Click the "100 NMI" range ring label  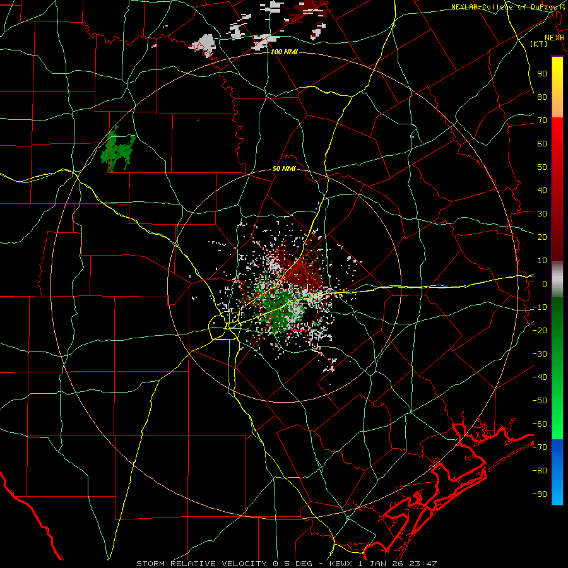tap(284, 52)
